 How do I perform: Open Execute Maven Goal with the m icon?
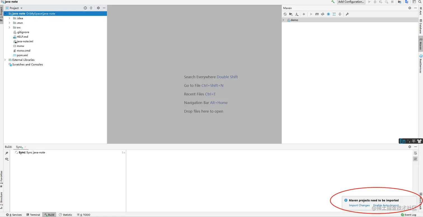click(x=317, y=14)
